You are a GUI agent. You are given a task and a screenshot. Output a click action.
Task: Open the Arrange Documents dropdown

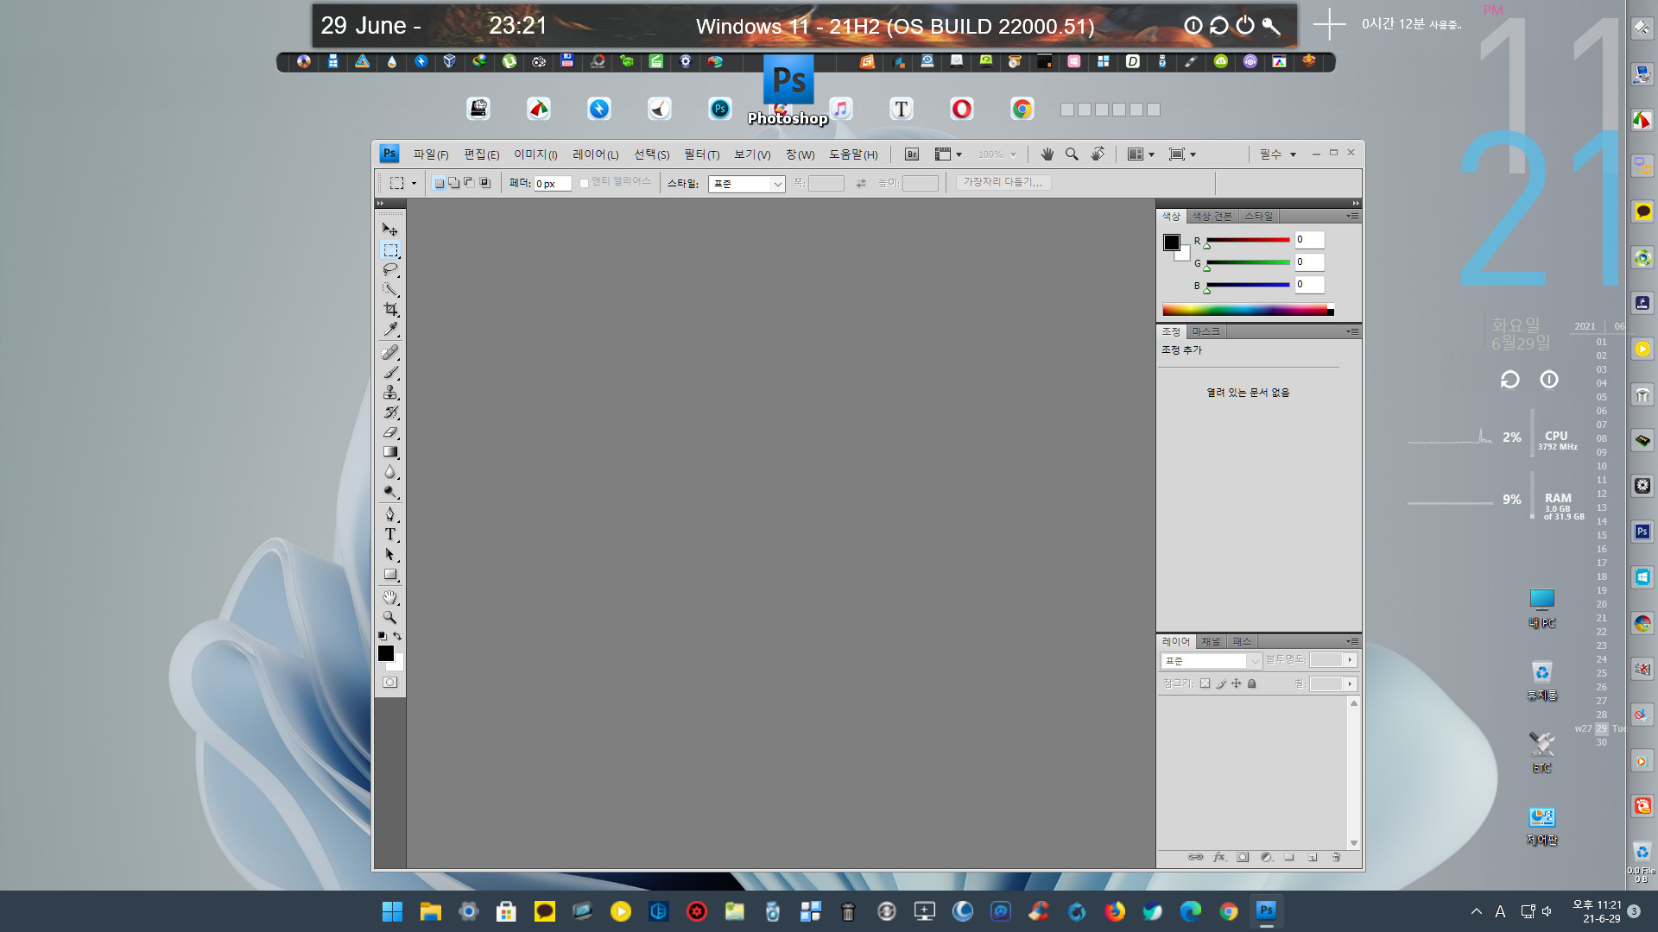pos(1141,154)
